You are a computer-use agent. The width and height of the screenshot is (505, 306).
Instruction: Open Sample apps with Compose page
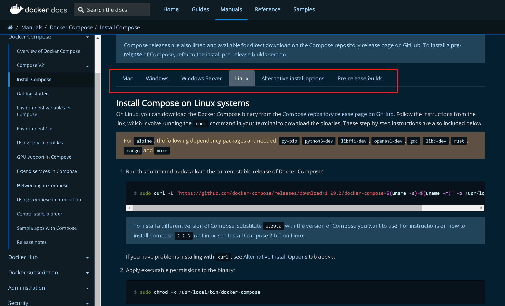tap(47, 228)
